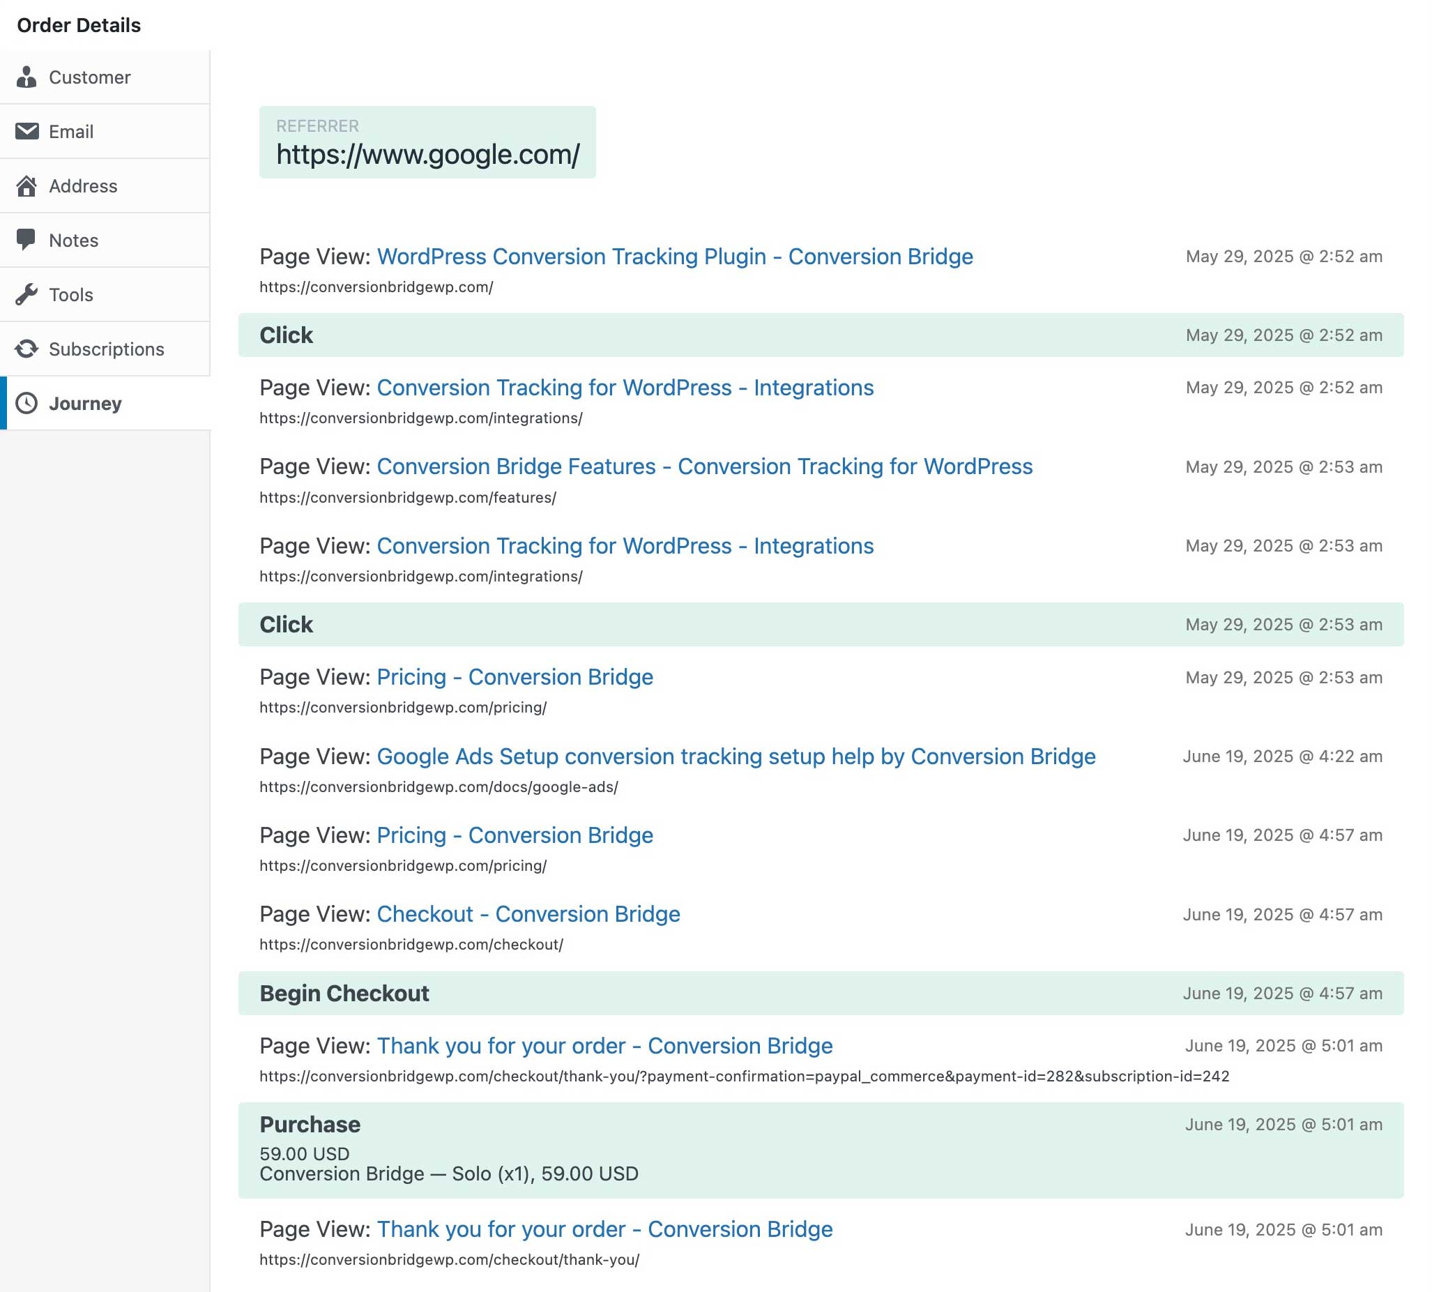Click the Subscriptions refresh arrows icon
The width and height of the screenshot is (1432, 1292).
pos(27,349)
